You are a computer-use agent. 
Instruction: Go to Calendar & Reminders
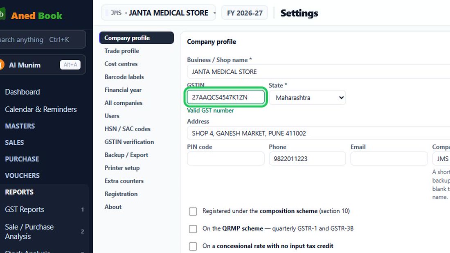tap(41, 109)
